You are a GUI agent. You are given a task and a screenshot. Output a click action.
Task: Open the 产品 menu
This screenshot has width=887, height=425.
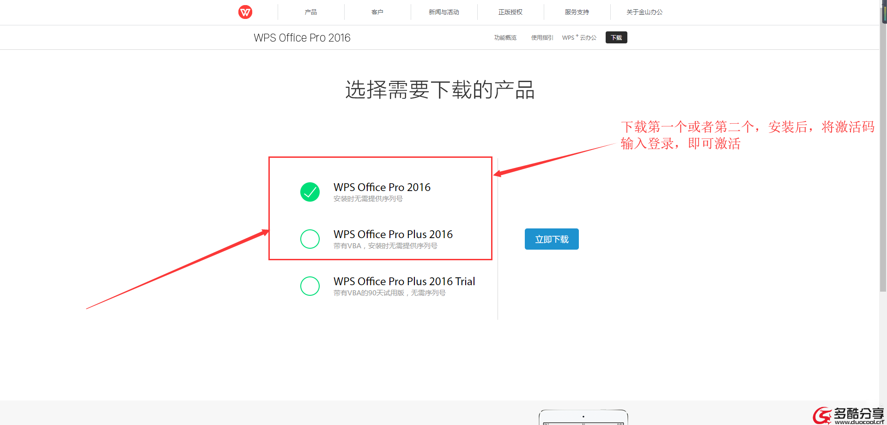(x=311, y=12)
